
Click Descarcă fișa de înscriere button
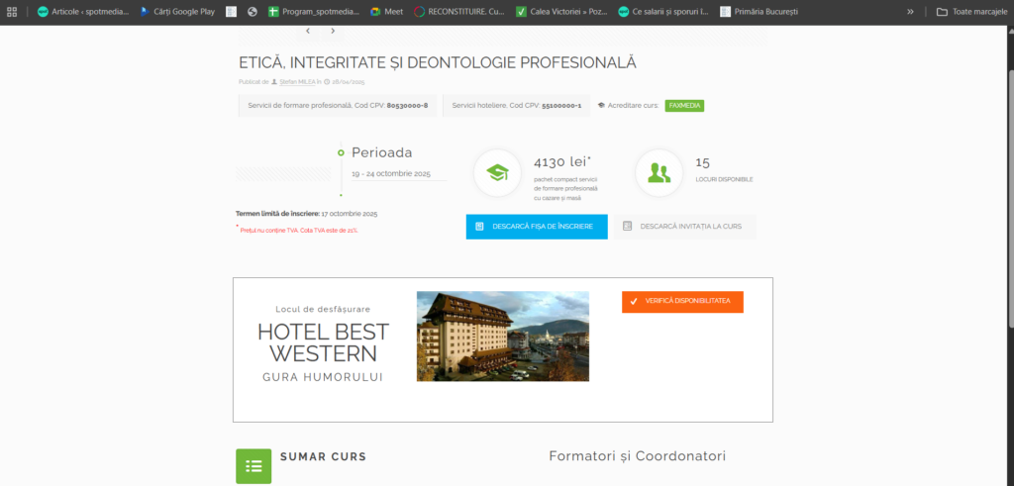coord(536,227)
